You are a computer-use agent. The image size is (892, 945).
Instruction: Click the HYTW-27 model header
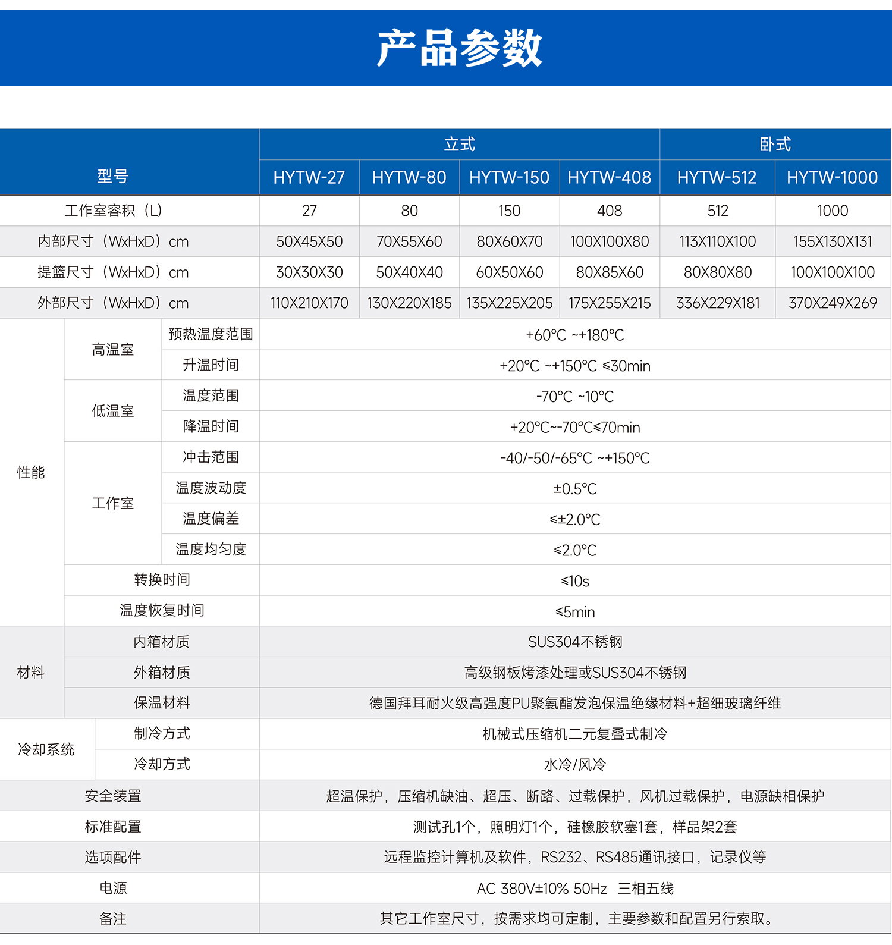[309, 177]
